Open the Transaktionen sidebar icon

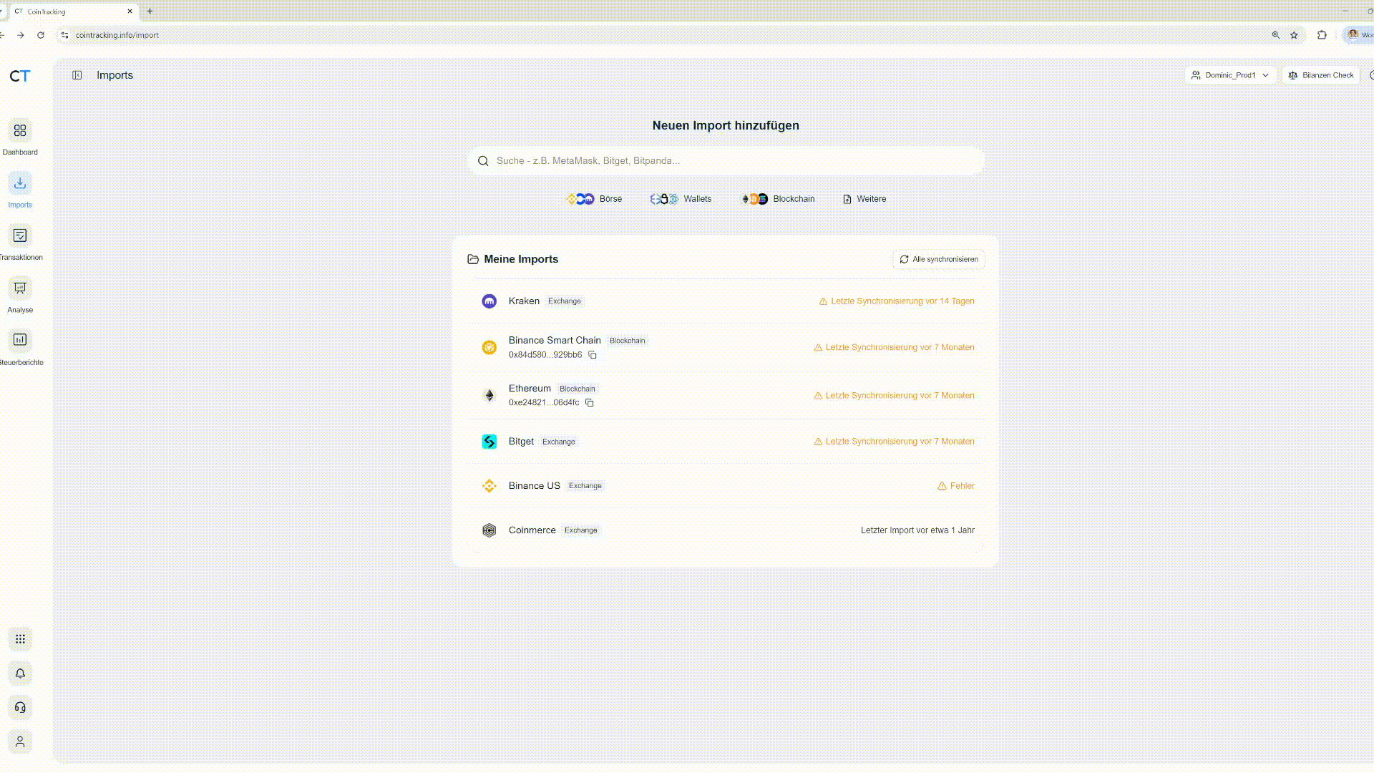20,235
